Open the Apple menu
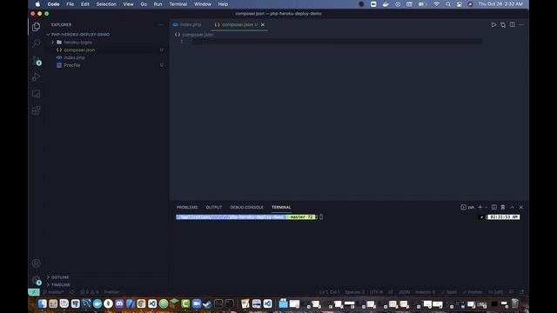Screen dimensions: 557x313 point(37,4)
